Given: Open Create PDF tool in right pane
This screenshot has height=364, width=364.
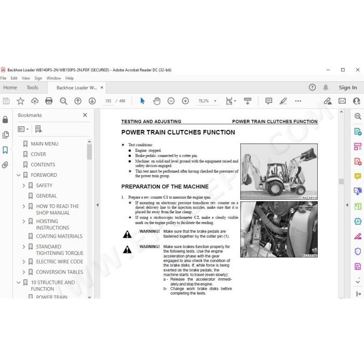Looking at the screenshot, I should click(x=358, y=162).
